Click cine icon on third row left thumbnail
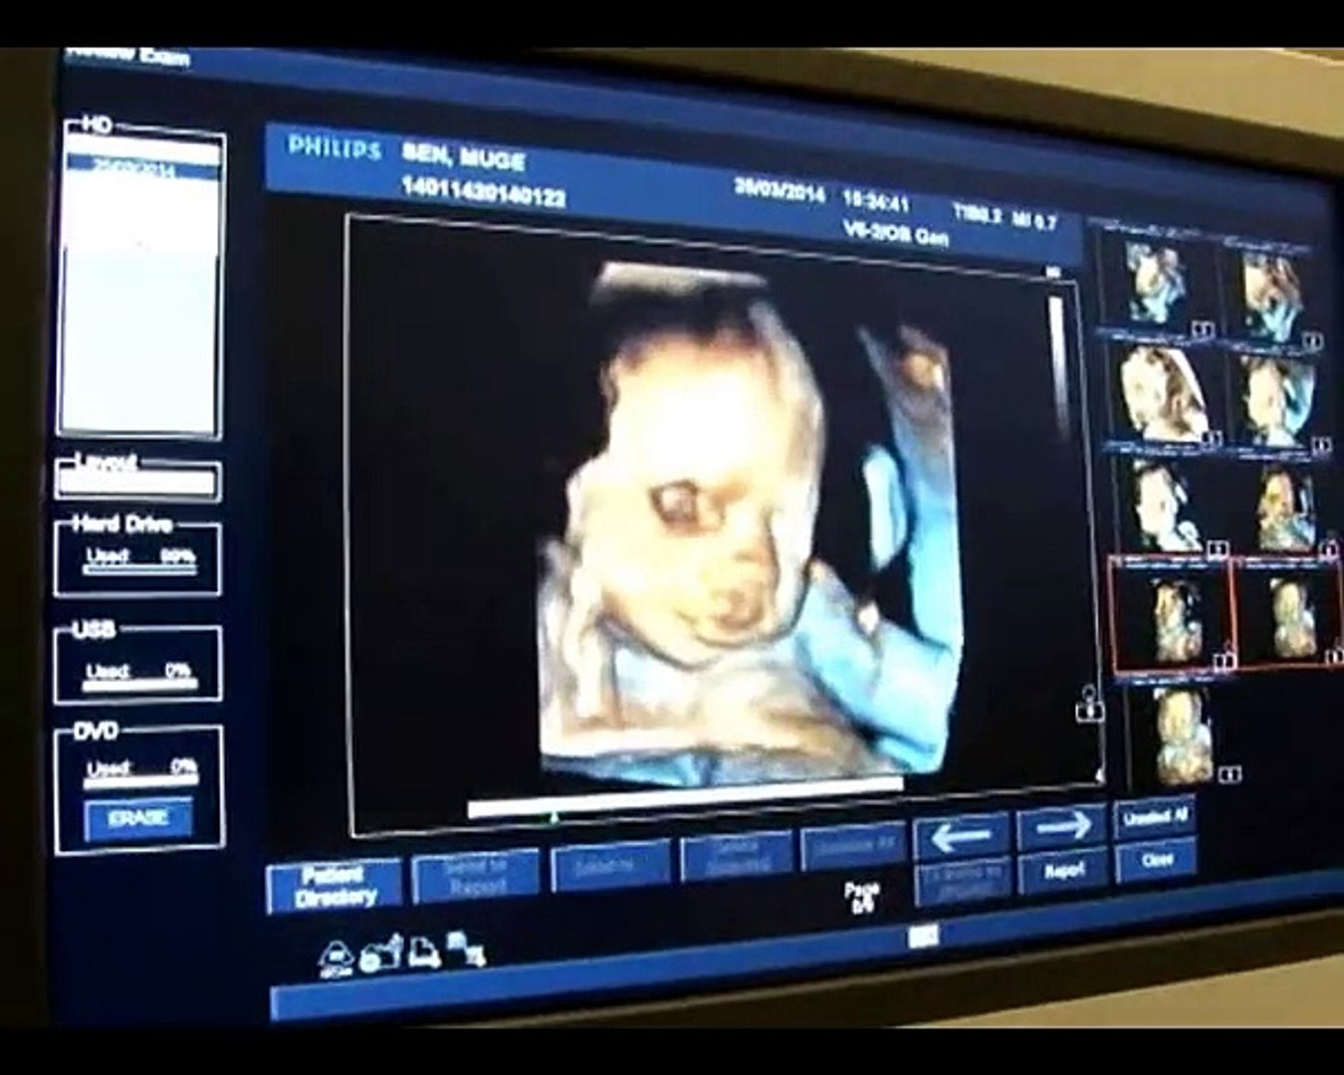 [x=1217, y=548]
